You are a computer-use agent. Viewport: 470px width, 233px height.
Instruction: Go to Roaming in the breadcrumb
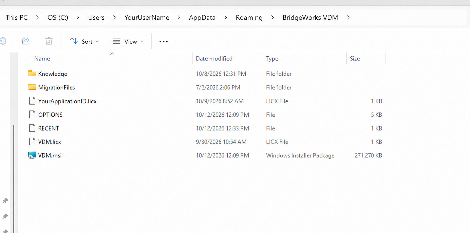pyautogui.click(x=249, y=17)
